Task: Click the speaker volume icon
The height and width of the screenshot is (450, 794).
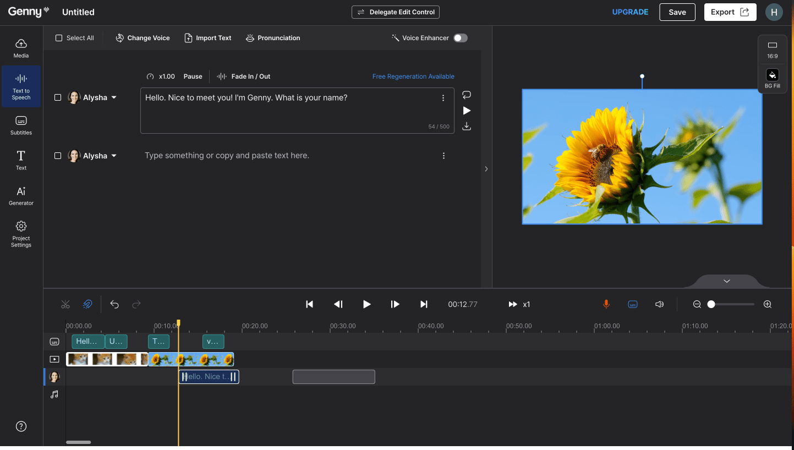Action: point(659,304)
